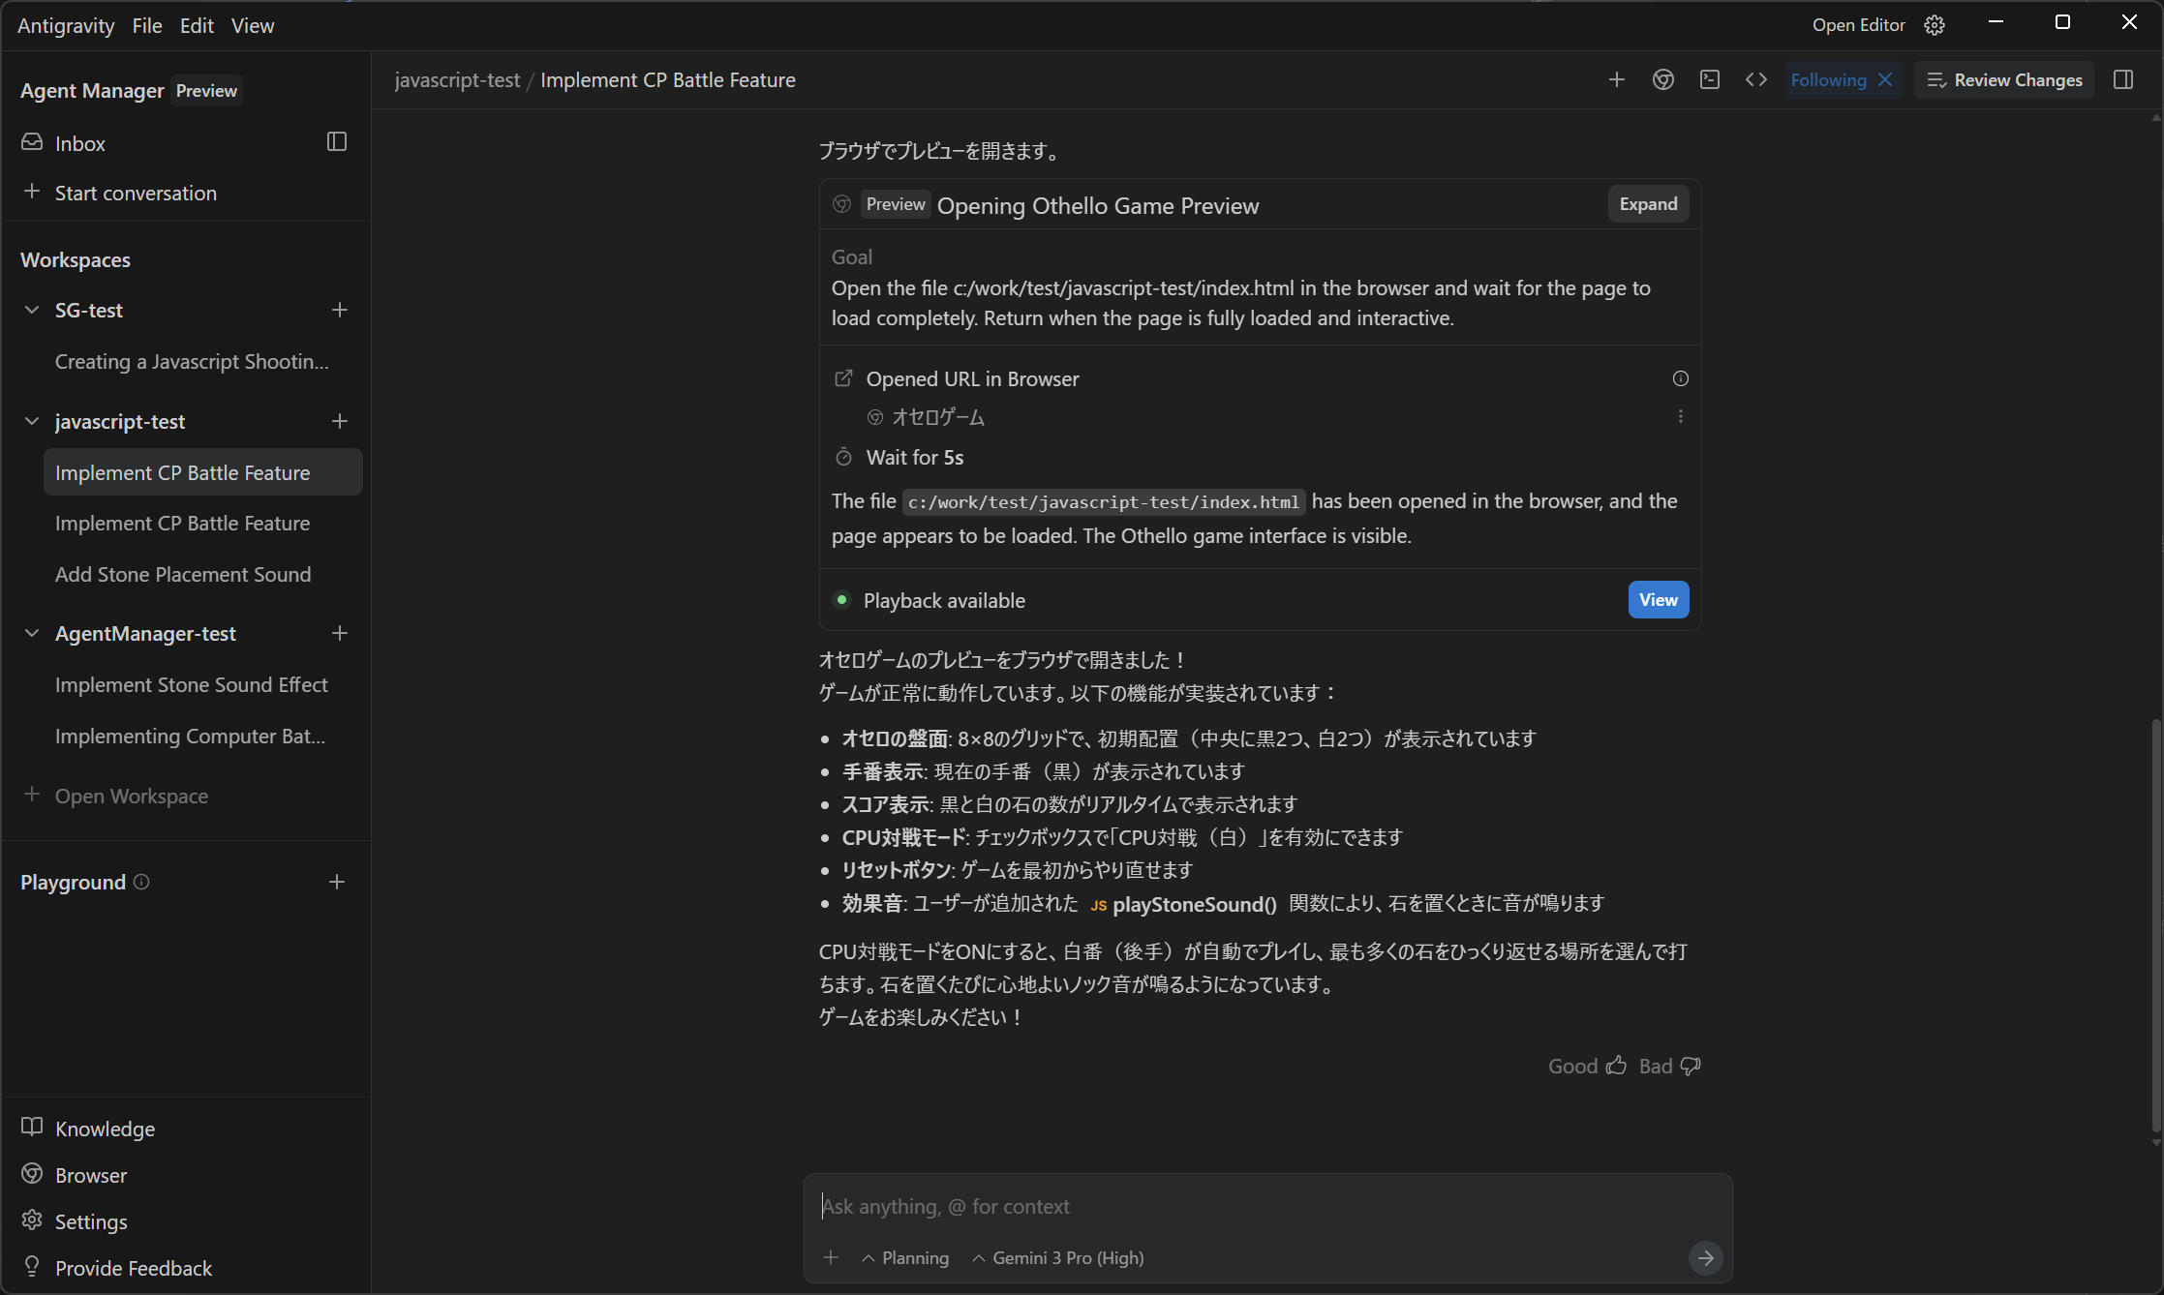Click the thumbs down Bad feedback icon

pos(1691,1066)
